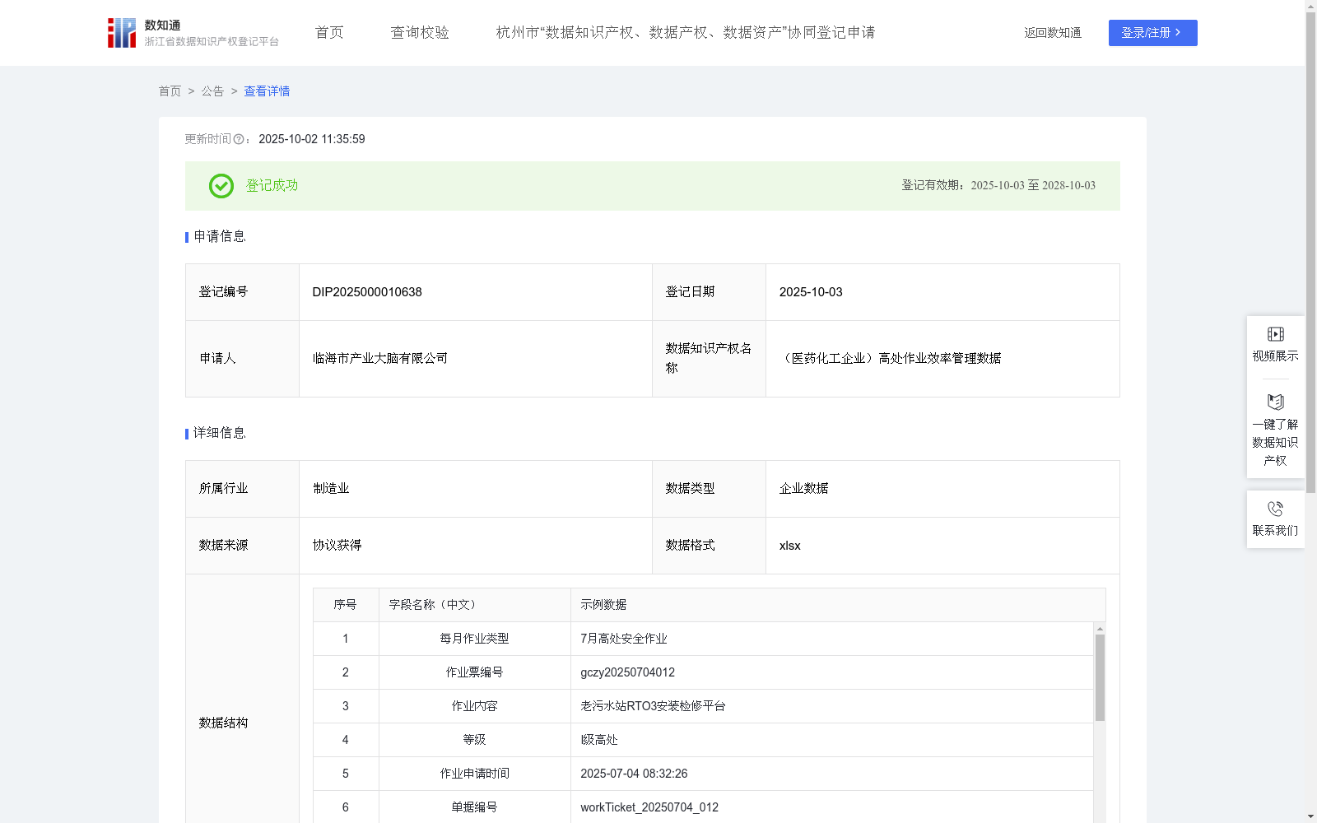This screenshot has height=823, width=1317.
Task: Click the data structure table scrollbar thumb
Action: pyautogui.click(x=1100, y=677)
